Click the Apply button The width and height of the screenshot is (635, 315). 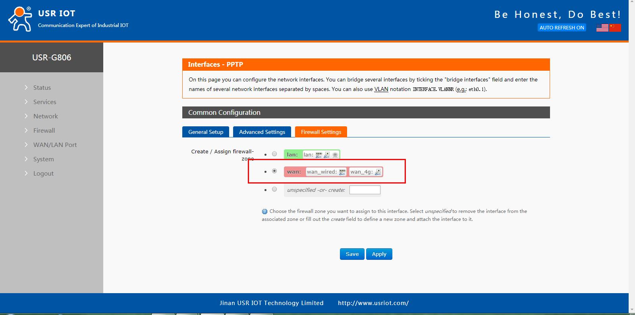pos(379,254)
